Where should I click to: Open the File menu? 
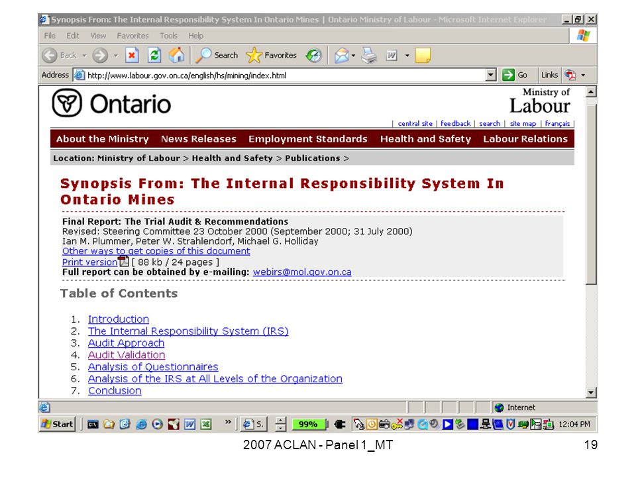pos(50,36)
